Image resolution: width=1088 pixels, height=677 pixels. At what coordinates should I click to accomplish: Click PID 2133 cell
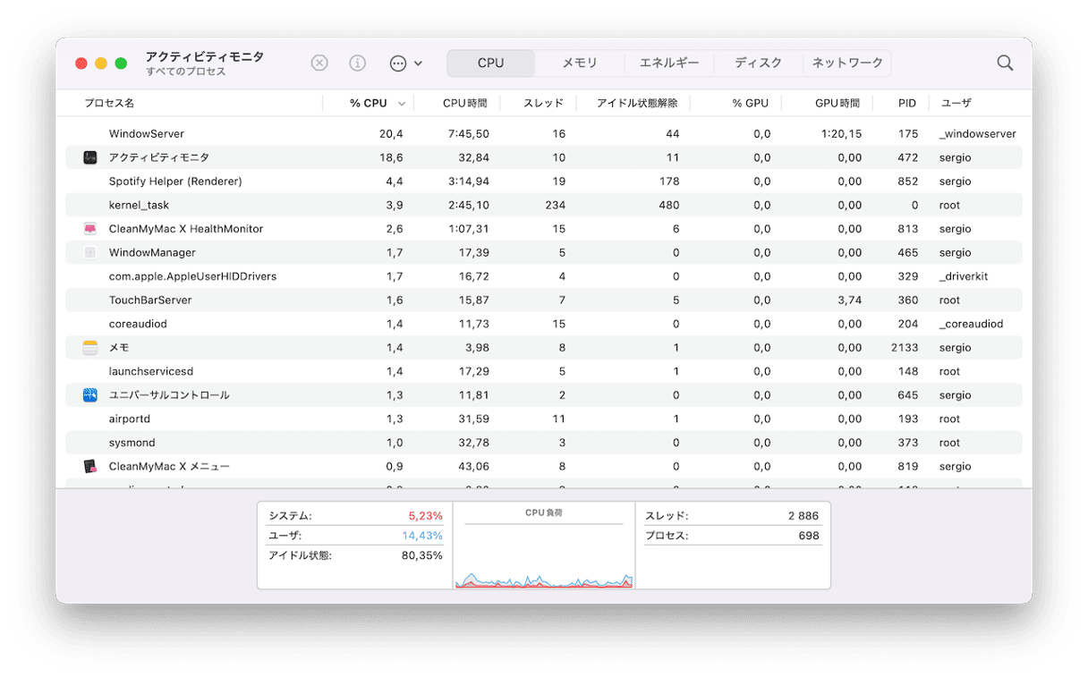pos(905,348)
